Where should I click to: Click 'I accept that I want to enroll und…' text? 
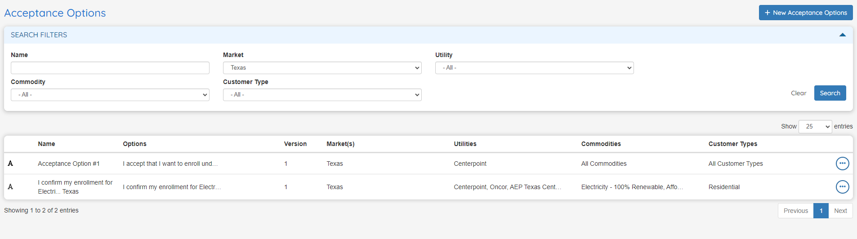[x=170, y=164]
